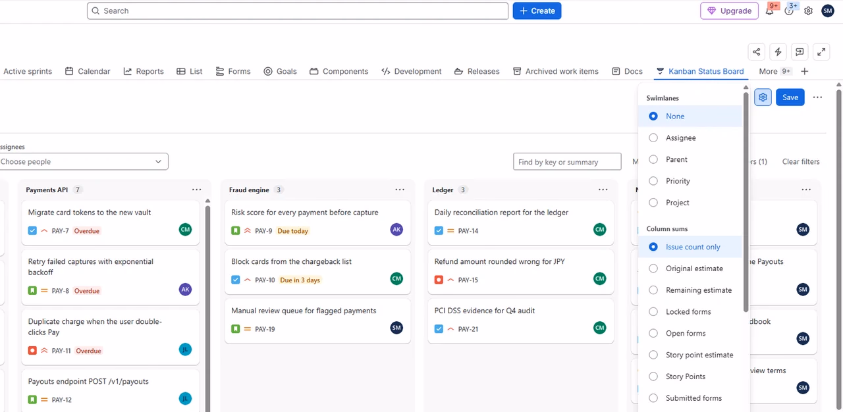Open Payments API column actions menu
843x412 pixels.
[197, 190]
